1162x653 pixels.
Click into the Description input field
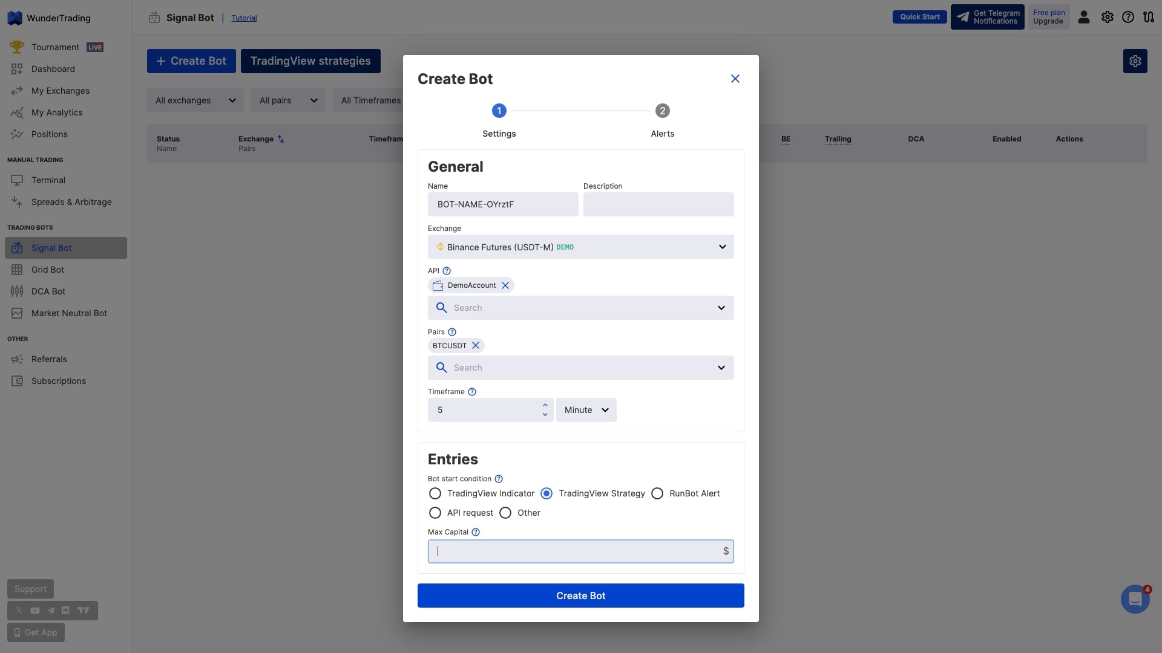click(658, 204)
